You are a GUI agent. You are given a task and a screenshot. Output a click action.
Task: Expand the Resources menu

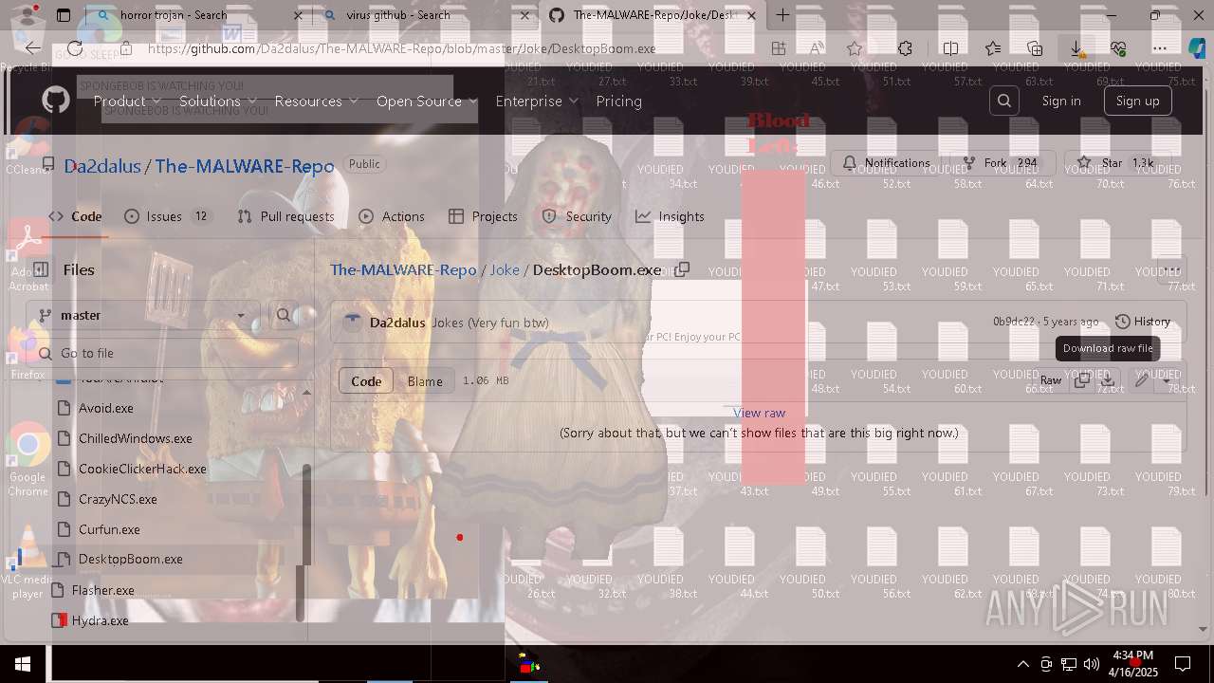[316, 101]
